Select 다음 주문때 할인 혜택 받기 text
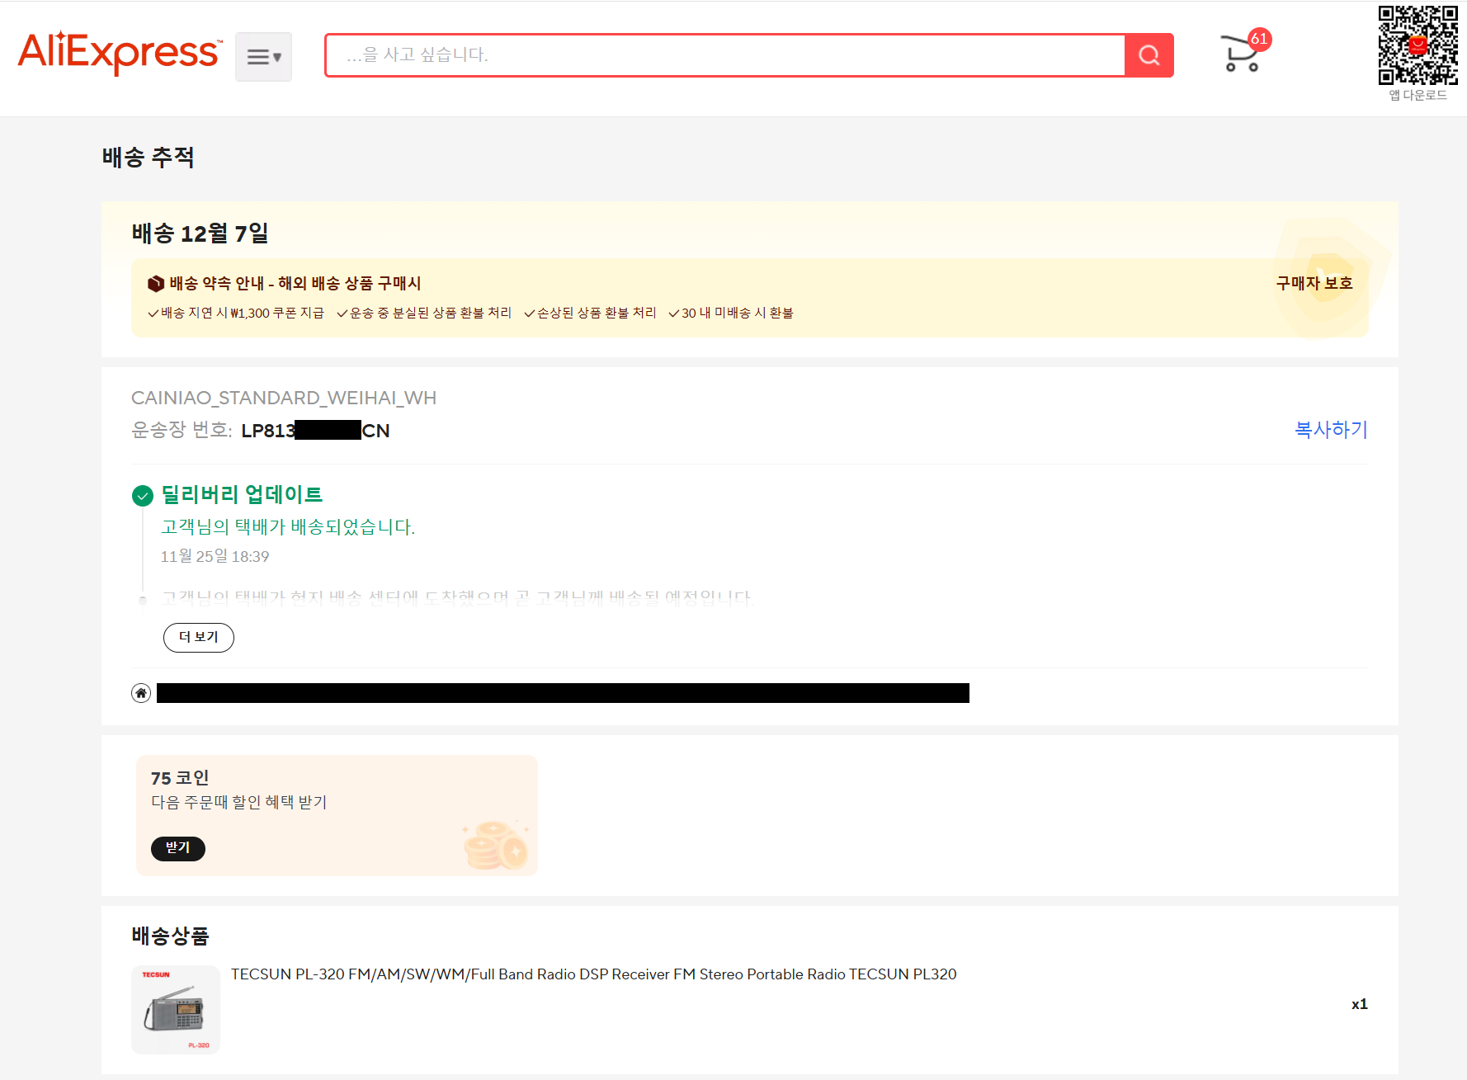This screenshot has width=1467, height=1080. coord(239,803)
